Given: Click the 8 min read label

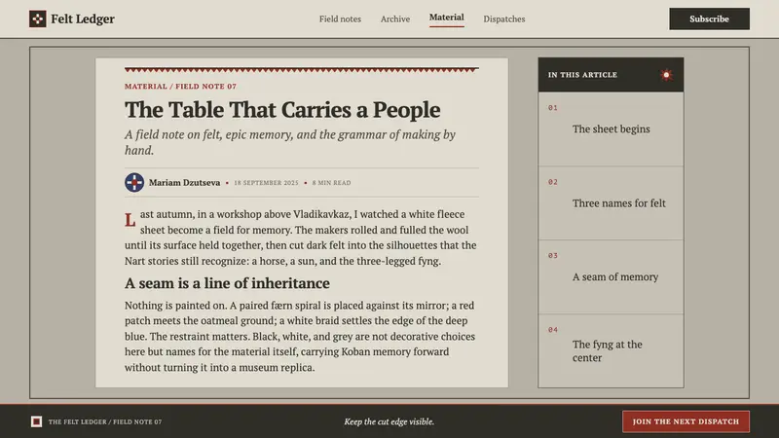Looking at the screenshot, I should [331, 183].
